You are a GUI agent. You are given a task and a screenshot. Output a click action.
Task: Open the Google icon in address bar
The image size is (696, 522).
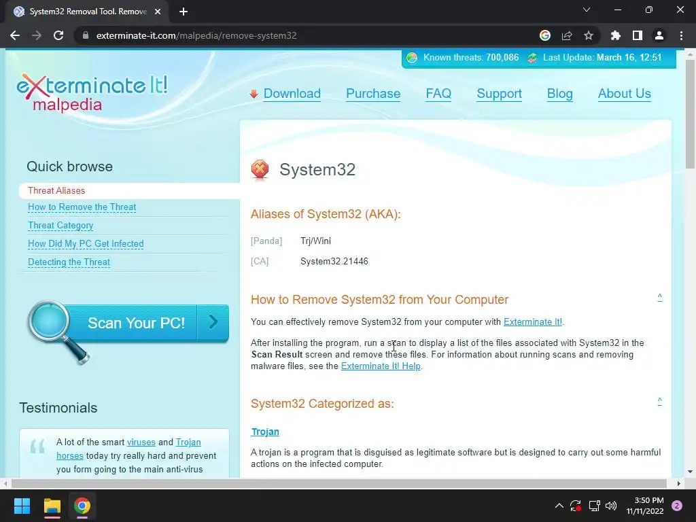545,35
